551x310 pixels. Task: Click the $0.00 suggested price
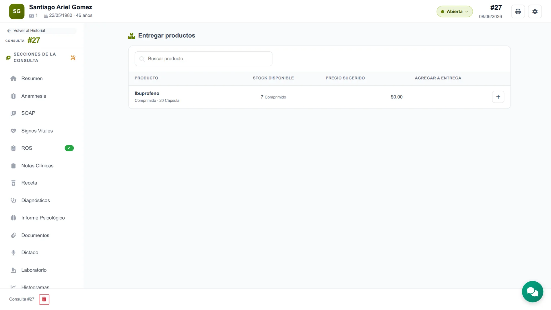(x=396, y=97)
